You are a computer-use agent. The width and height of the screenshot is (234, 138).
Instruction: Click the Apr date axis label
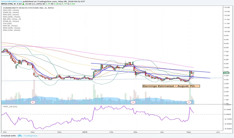click(162, 132)
